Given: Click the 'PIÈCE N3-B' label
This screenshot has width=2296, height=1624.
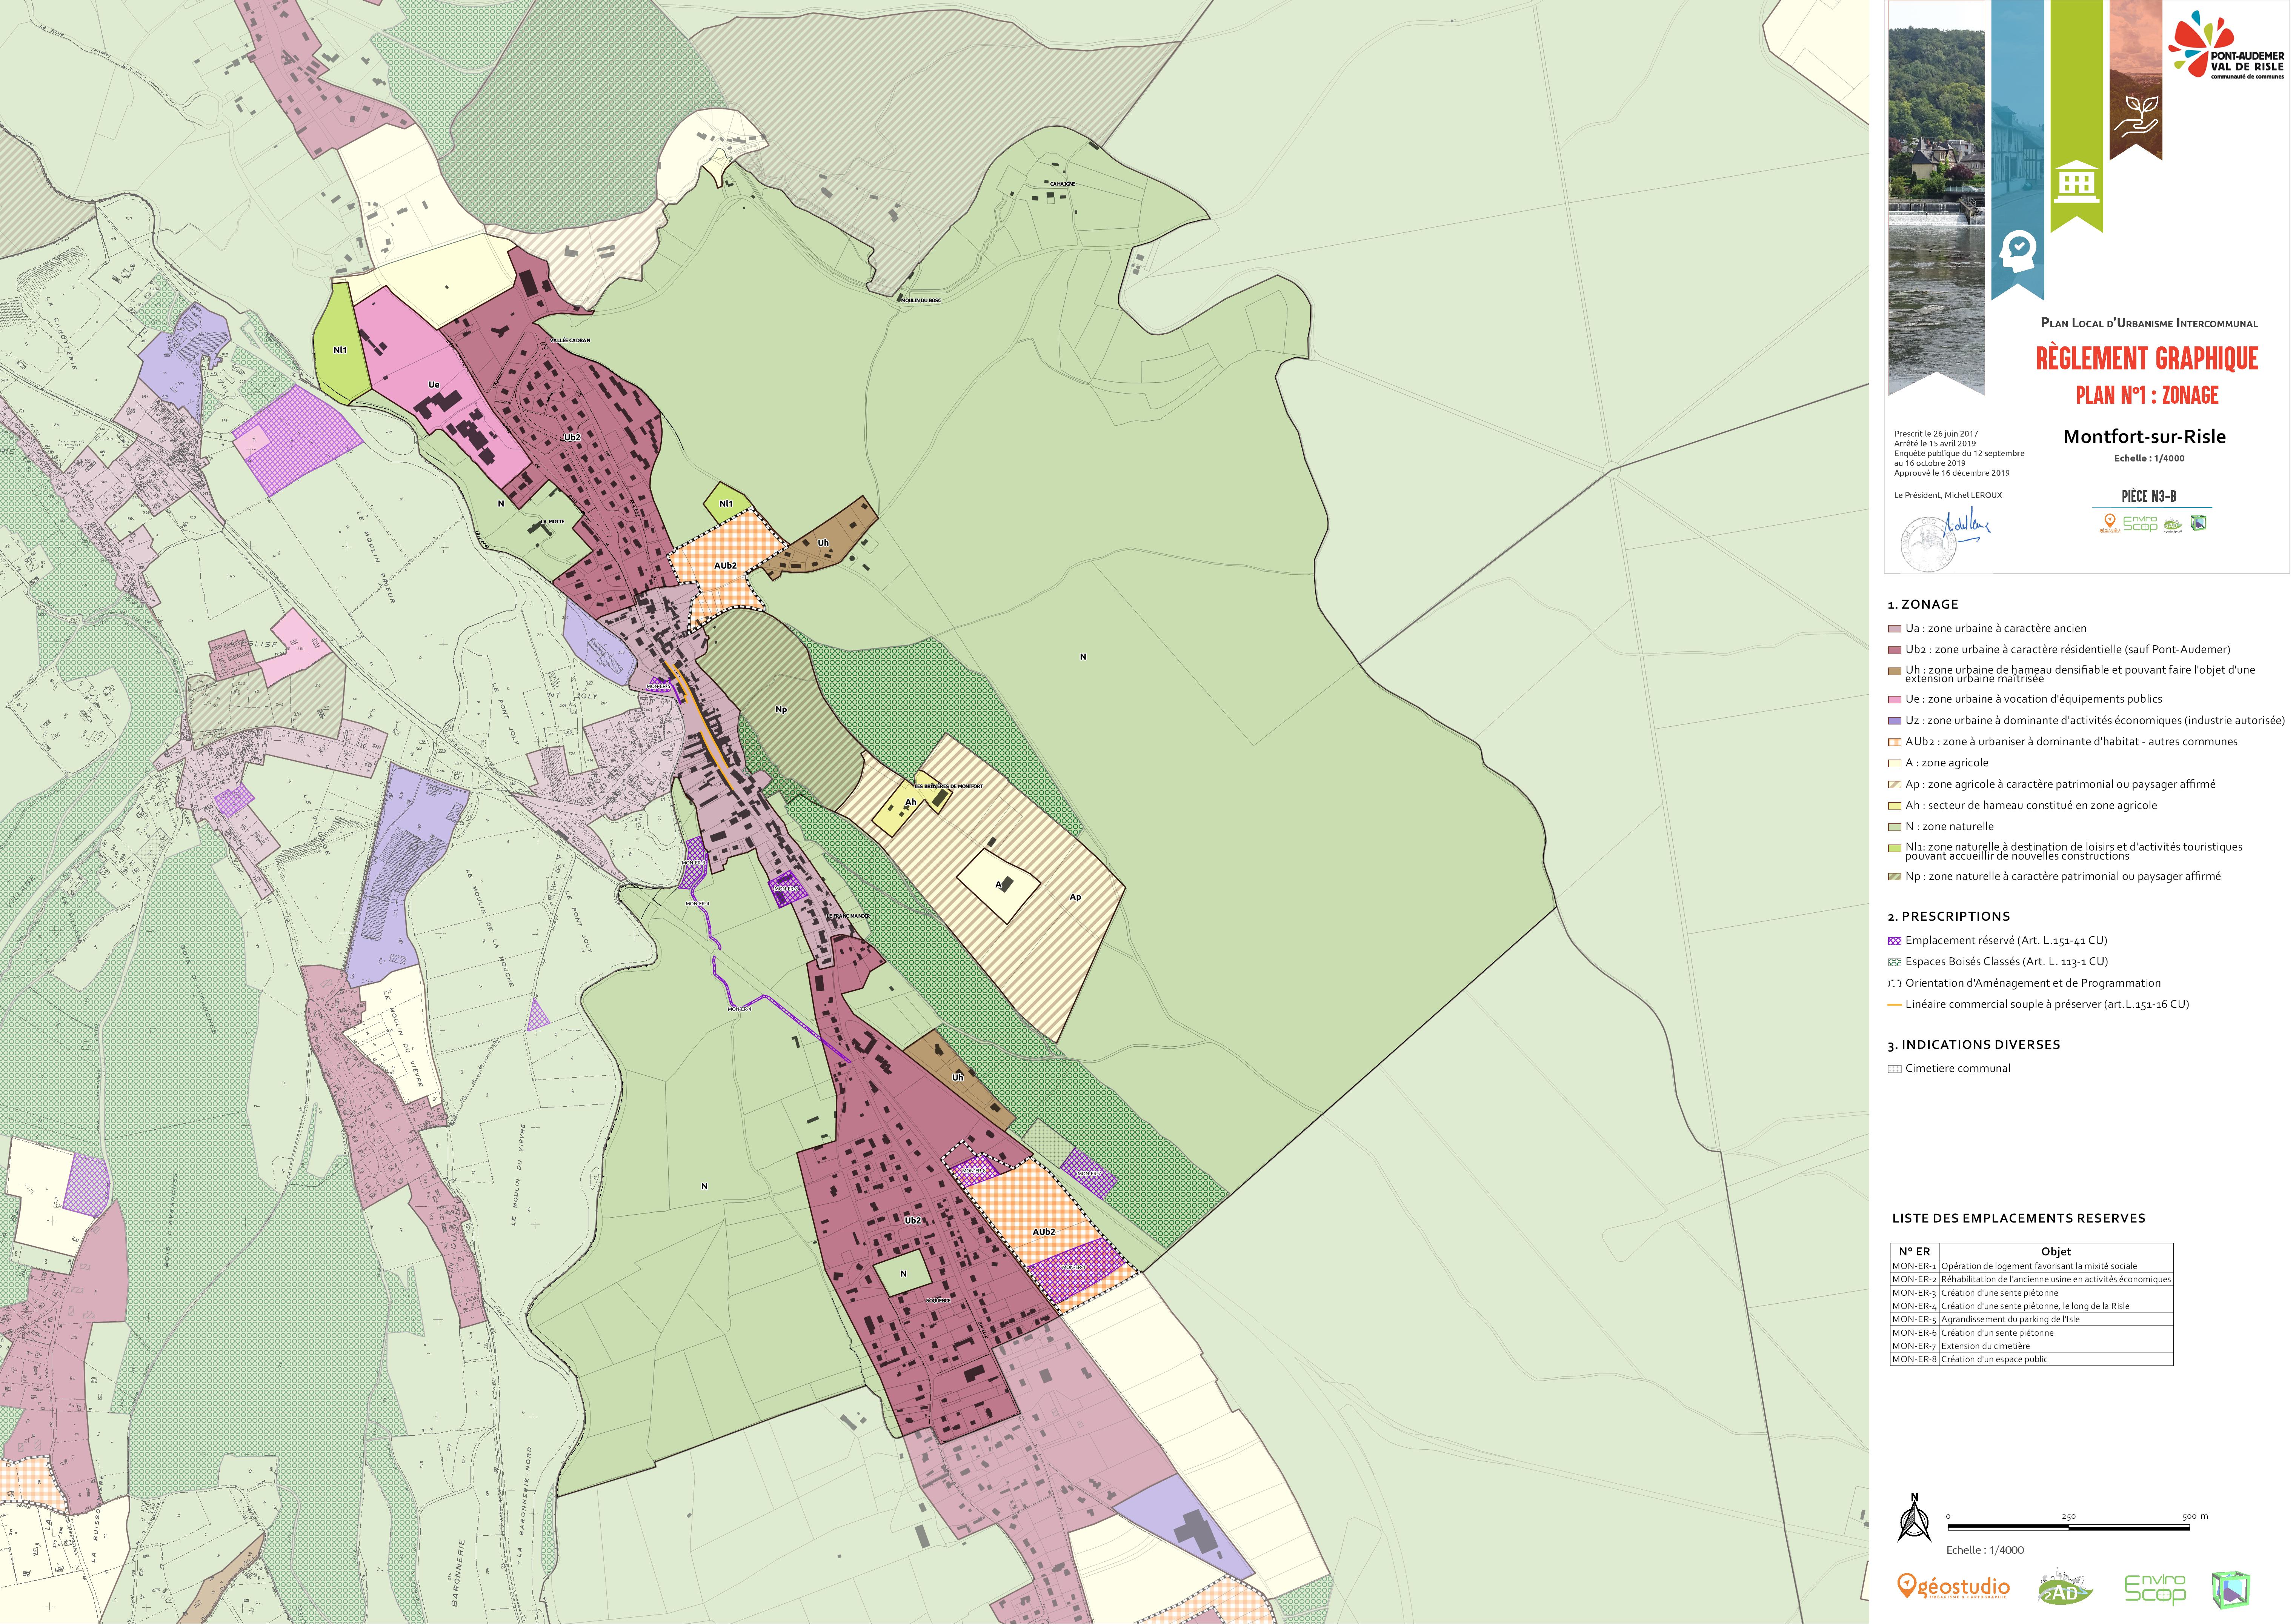Looking at the screenshot, I should [x=2149, y=497].
